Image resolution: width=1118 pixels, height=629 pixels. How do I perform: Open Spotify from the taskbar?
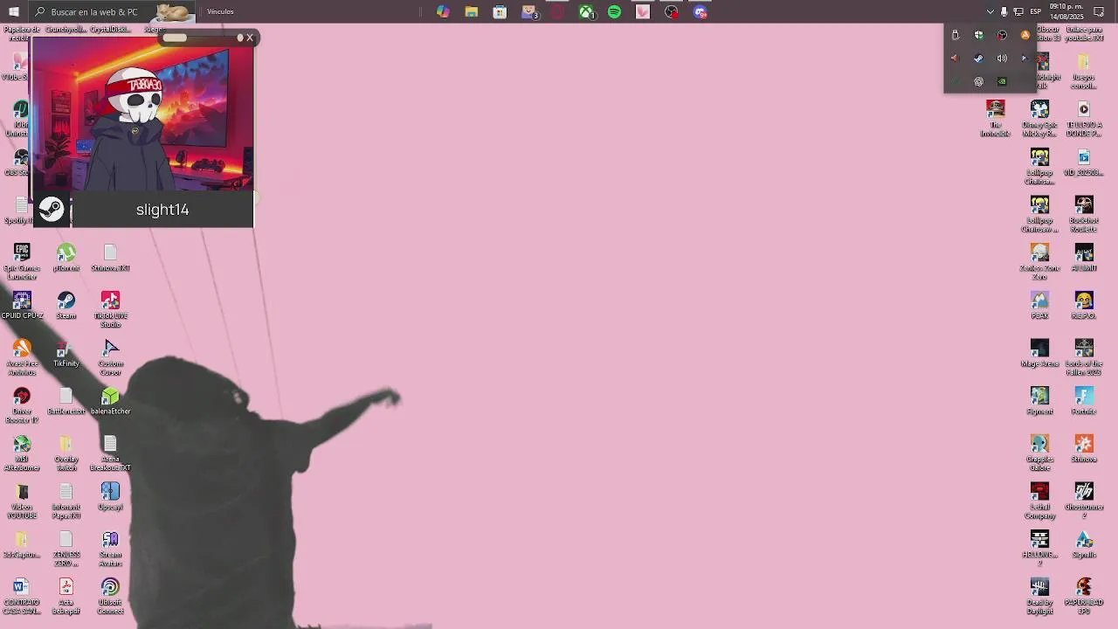click(x=614, y=11)
